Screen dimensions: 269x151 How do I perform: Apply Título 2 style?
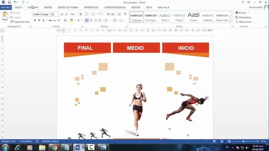[179, 17]
